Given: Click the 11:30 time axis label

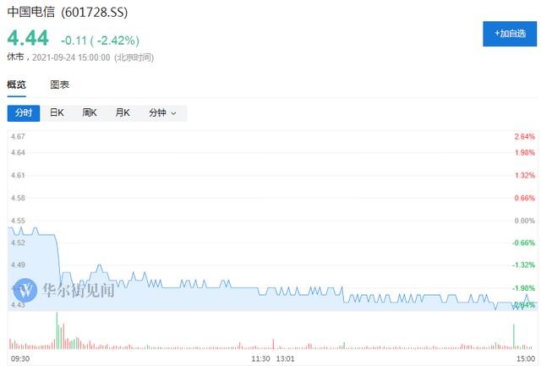Looking at the screenshot, I should click(x=260, y=358).
